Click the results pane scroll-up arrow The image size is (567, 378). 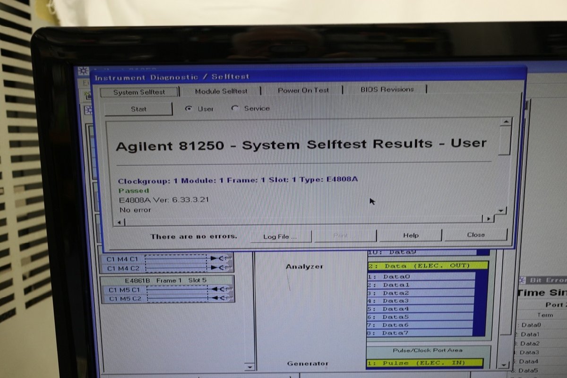click(506, 122)
